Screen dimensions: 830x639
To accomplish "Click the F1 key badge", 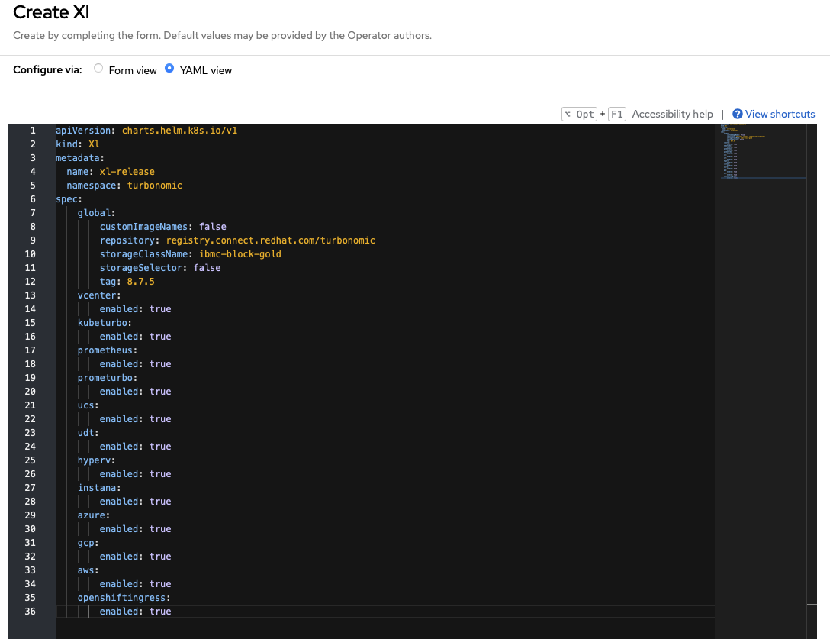I will coord(617,114).
